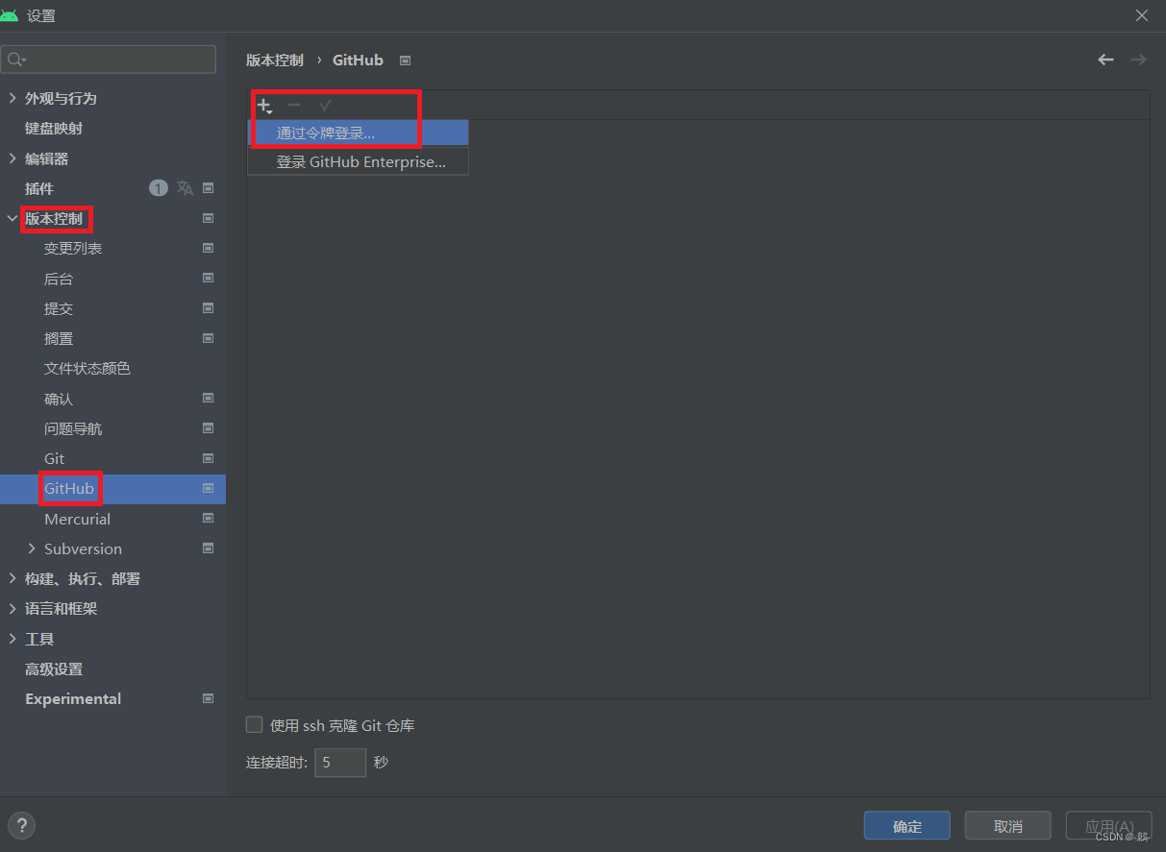Viewport: 1166px width, 852px height.
Task: Expand the 构建、执行、部署 section
Action: (12, 578)
